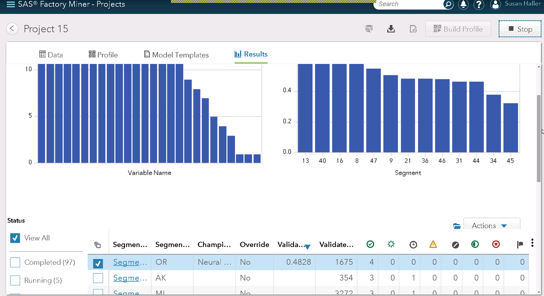Open table column options via vertical dots
Screen dimensions: 544x296
point(532,243)
